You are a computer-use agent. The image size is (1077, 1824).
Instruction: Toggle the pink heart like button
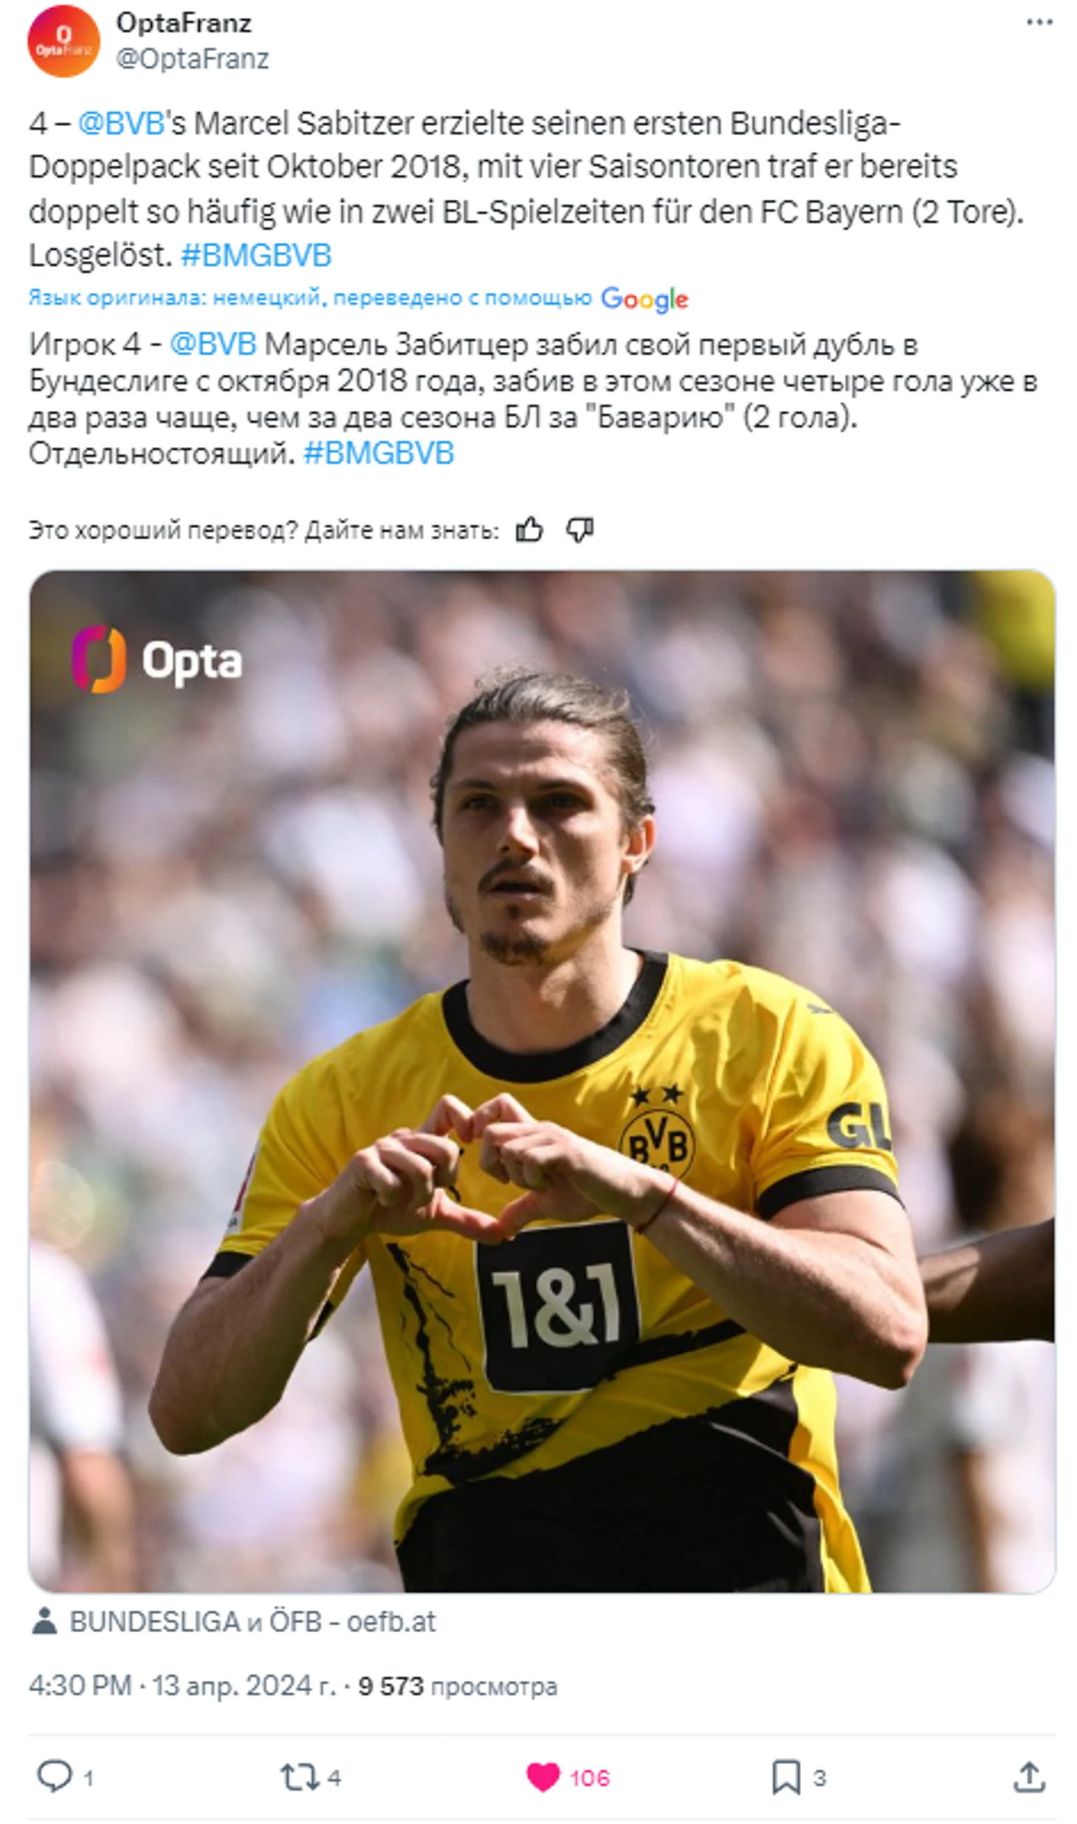(543, 1777)
